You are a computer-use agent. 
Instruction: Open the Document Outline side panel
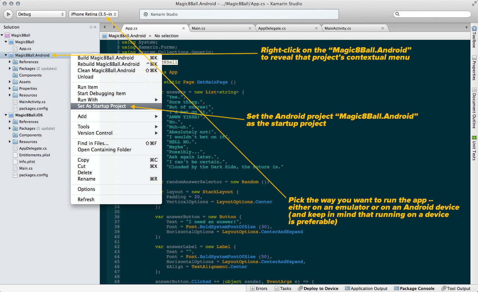[x=474, y=108]
